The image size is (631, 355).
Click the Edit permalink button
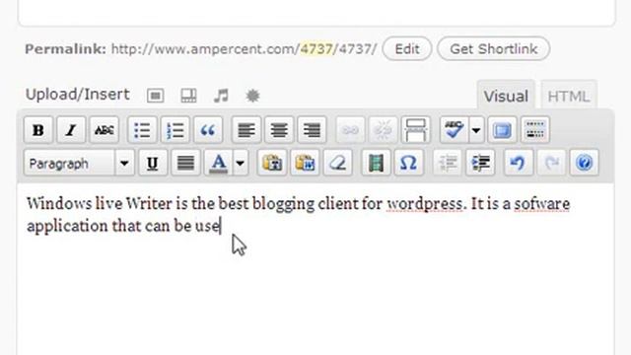click(407, 48)
